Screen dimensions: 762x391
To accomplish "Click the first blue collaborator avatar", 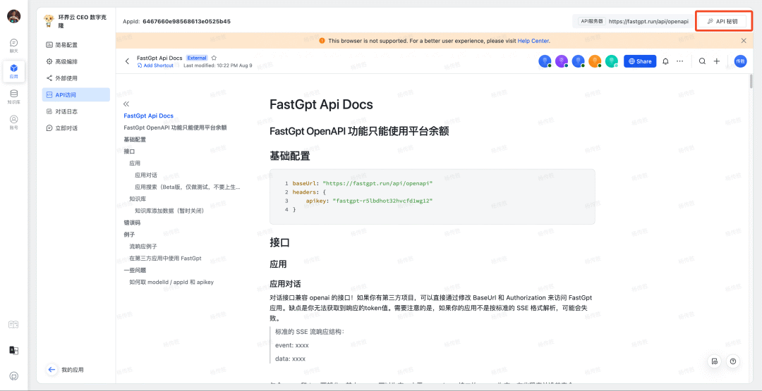I will (545, 61).
